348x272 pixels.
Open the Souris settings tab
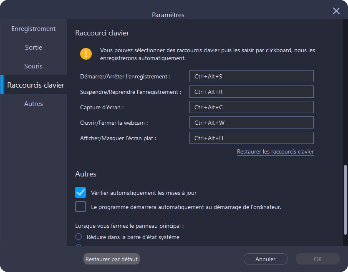[33, 66]
